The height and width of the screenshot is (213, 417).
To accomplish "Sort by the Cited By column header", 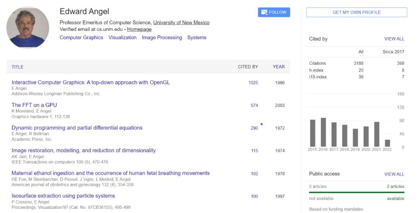I will click(248, 67).
